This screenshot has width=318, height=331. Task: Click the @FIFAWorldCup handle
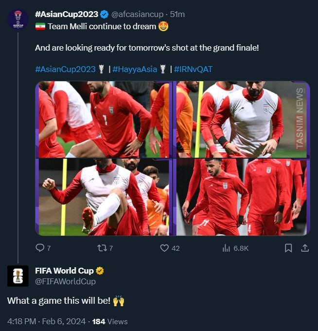tap(65, 281)
